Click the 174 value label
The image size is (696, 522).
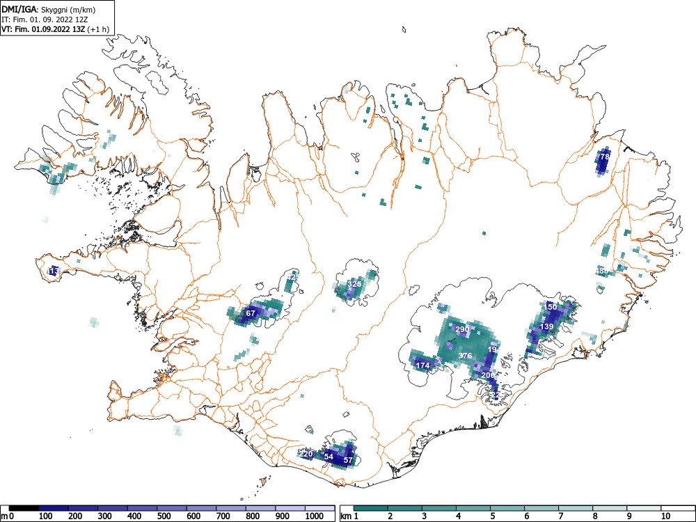click(x=422, y=365)
